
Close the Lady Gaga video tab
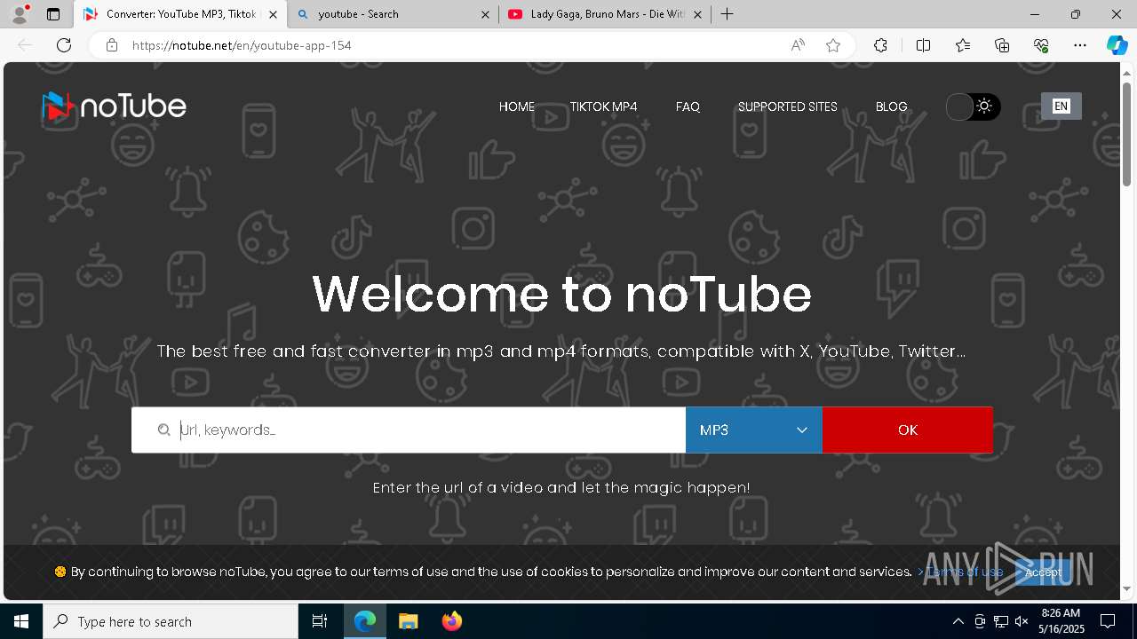click(697, 14)
